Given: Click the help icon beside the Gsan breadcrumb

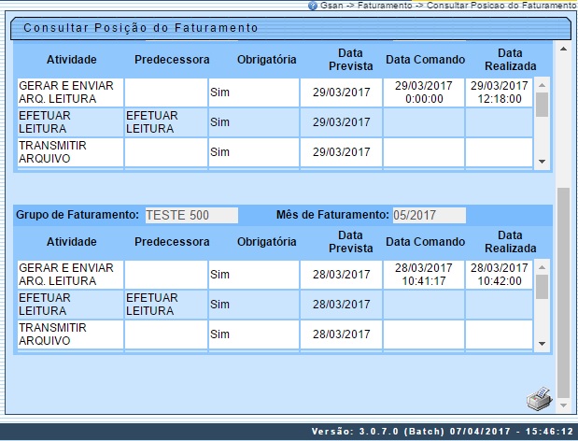Looking at the screenshot, I should tap(313, 6).
